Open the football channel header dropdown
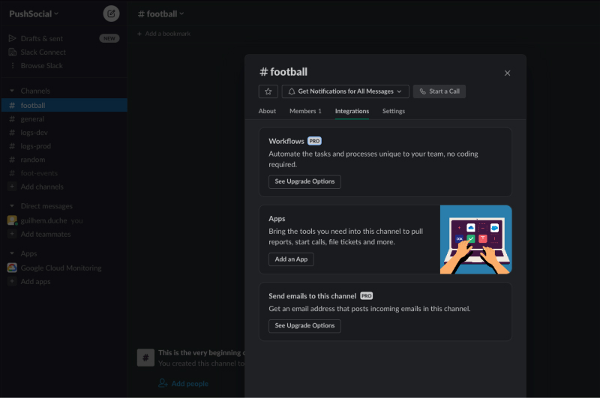600x398 pixels. tap(160, 14)
